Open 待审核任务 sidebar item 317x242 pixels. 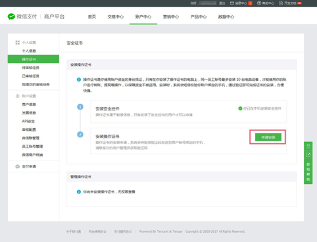coord(30,68)
